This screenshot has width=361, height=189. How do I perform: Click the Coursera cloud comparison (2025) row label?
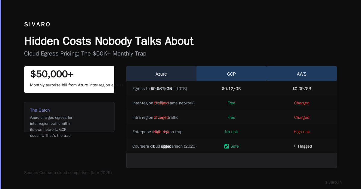[x=164, y=146]
